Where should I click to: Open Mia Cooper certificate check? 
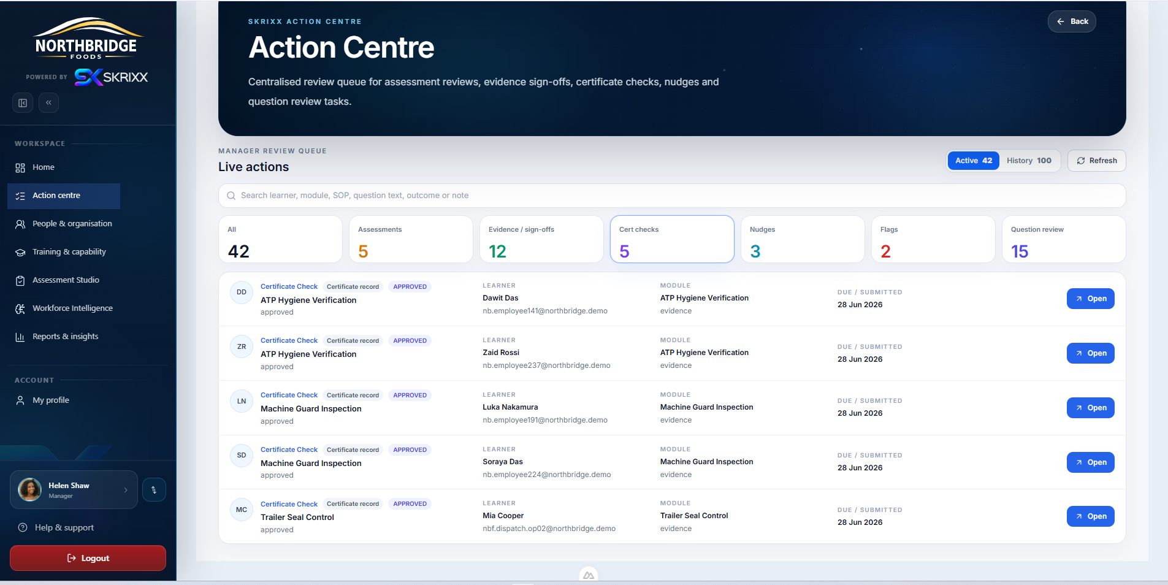coord(1090,516)
